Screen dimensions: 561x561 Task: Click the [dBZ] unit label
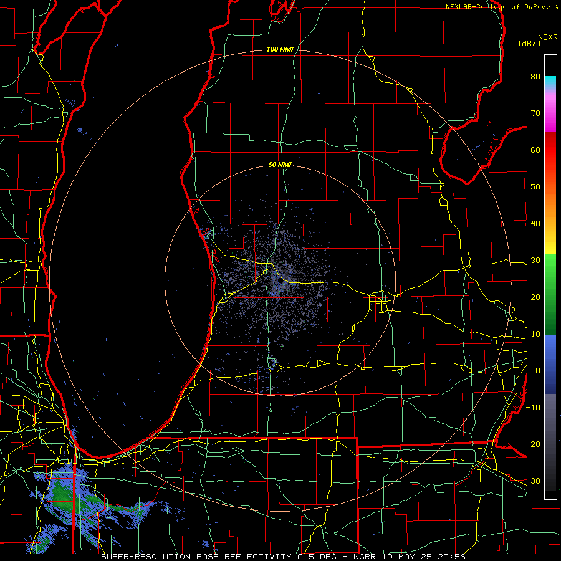point(529,43)
